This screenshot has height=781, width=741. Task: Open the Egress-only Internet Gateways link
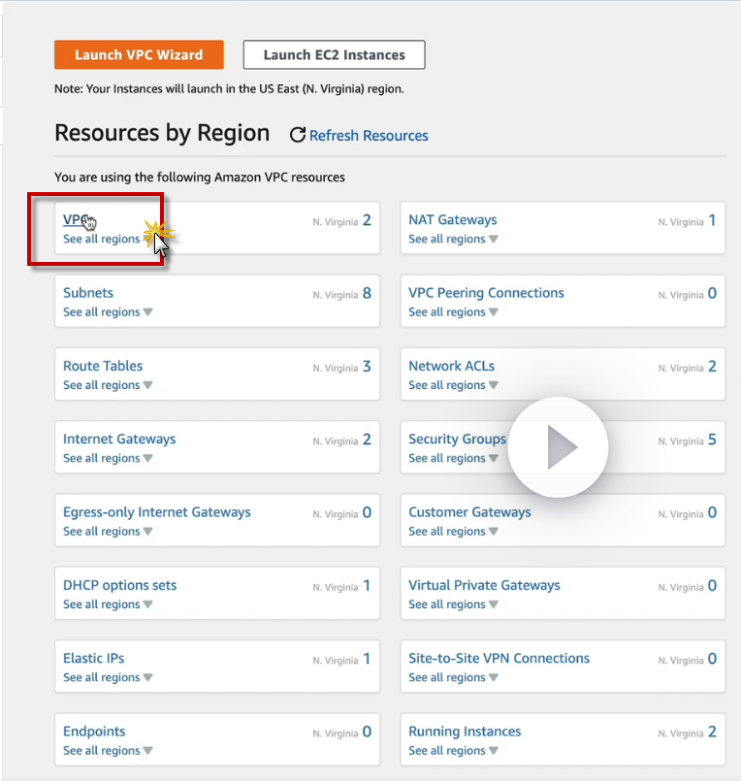point(157,512)
